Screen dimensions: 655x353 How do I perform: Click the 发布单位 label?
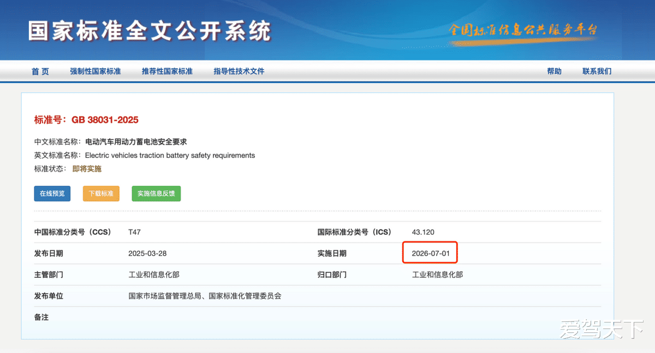(x=49, y=296)
